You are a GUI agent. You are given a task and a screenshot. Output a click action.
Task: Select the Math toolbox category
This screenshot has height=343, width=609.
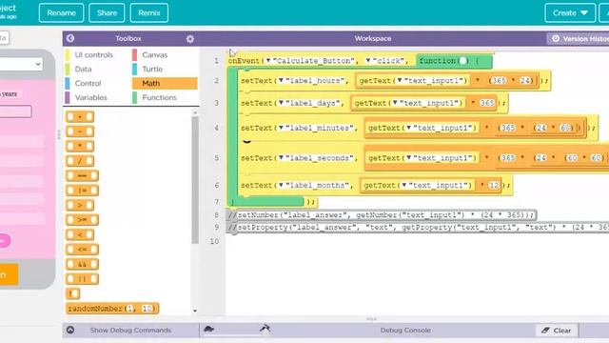(165, 83)
